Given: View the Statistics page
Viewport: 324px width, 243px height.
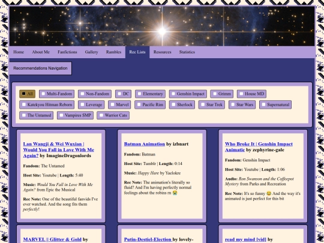Looking at the screenshot, I should click(x=187, y=52).
